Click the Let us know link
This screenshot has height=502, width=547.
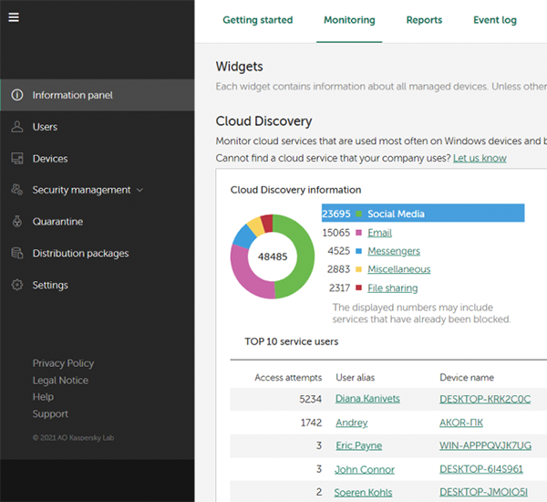coord(480,158)
